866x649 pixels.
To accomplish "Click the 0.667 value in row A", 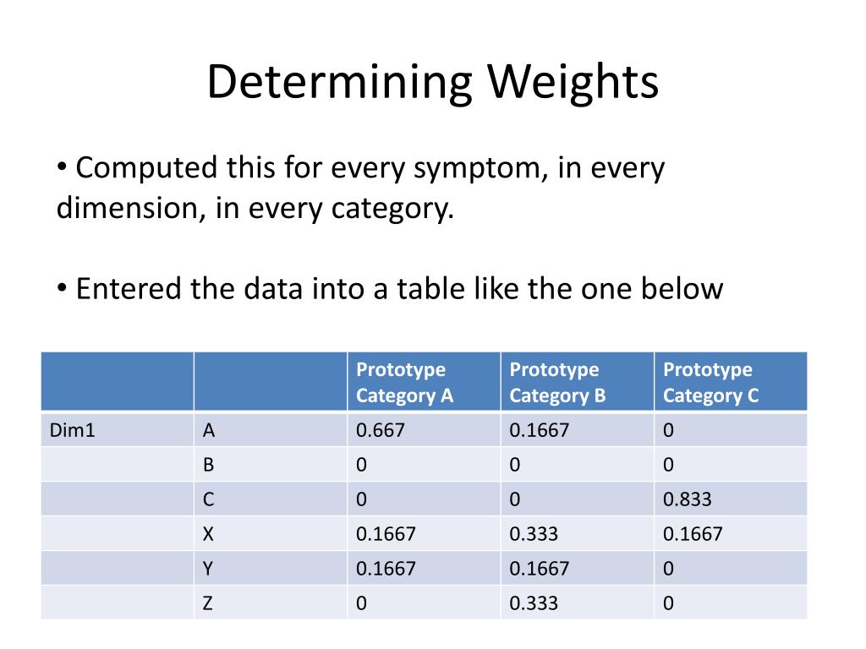I will point(380,430).
